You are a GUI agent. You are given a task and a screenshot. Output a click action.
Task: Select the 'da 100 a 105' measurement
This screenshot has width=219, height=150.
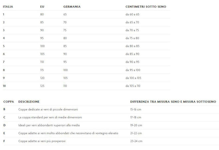click(133, 78)
